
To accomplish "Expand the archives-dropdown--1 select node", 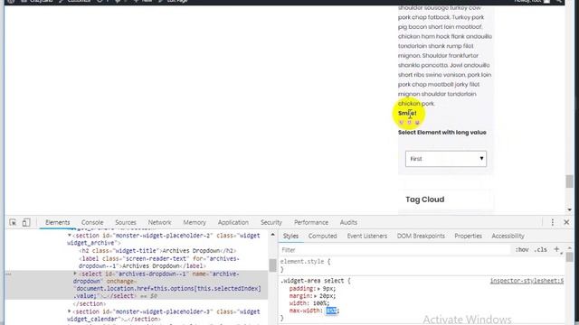I will 75,274.
